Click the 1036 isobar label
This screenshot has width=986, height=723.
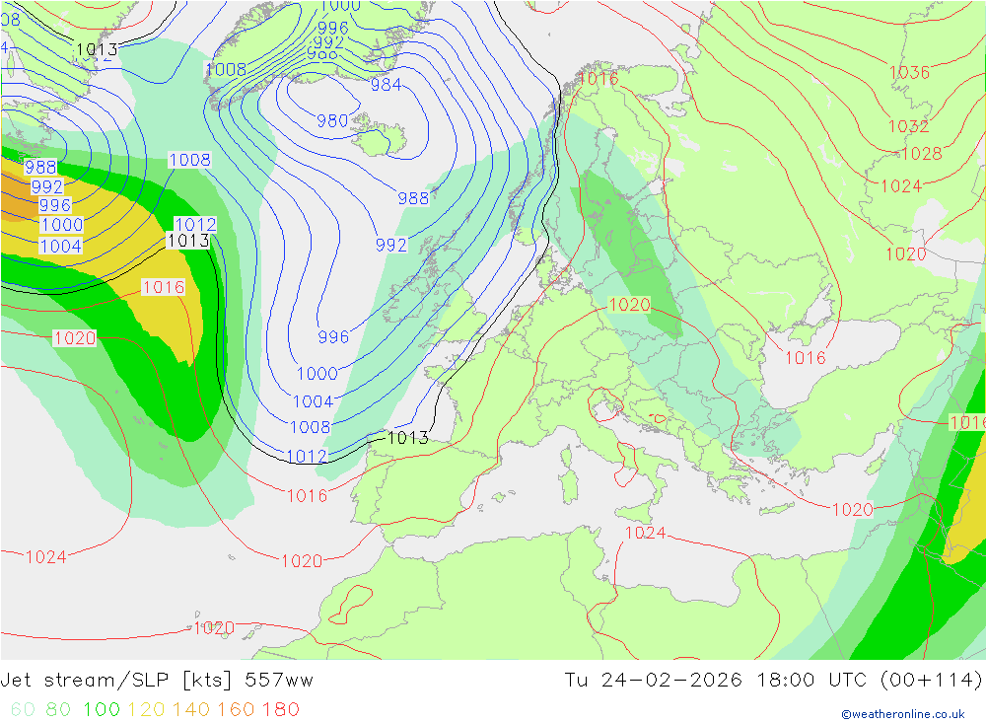pyautogui.click(x=909, y=72)
